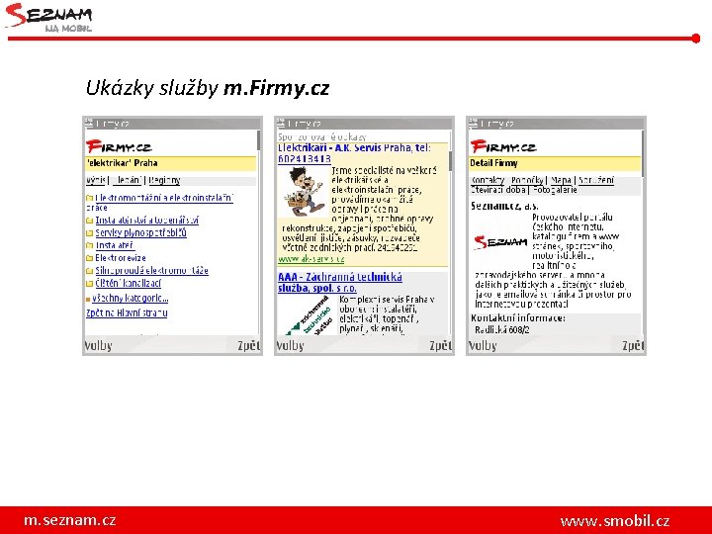Open Servisy plynospotřebičů category link
Image resolution: width=712 pixels, height=534 pixels.
pyautogui.click(x=140, y=233)
